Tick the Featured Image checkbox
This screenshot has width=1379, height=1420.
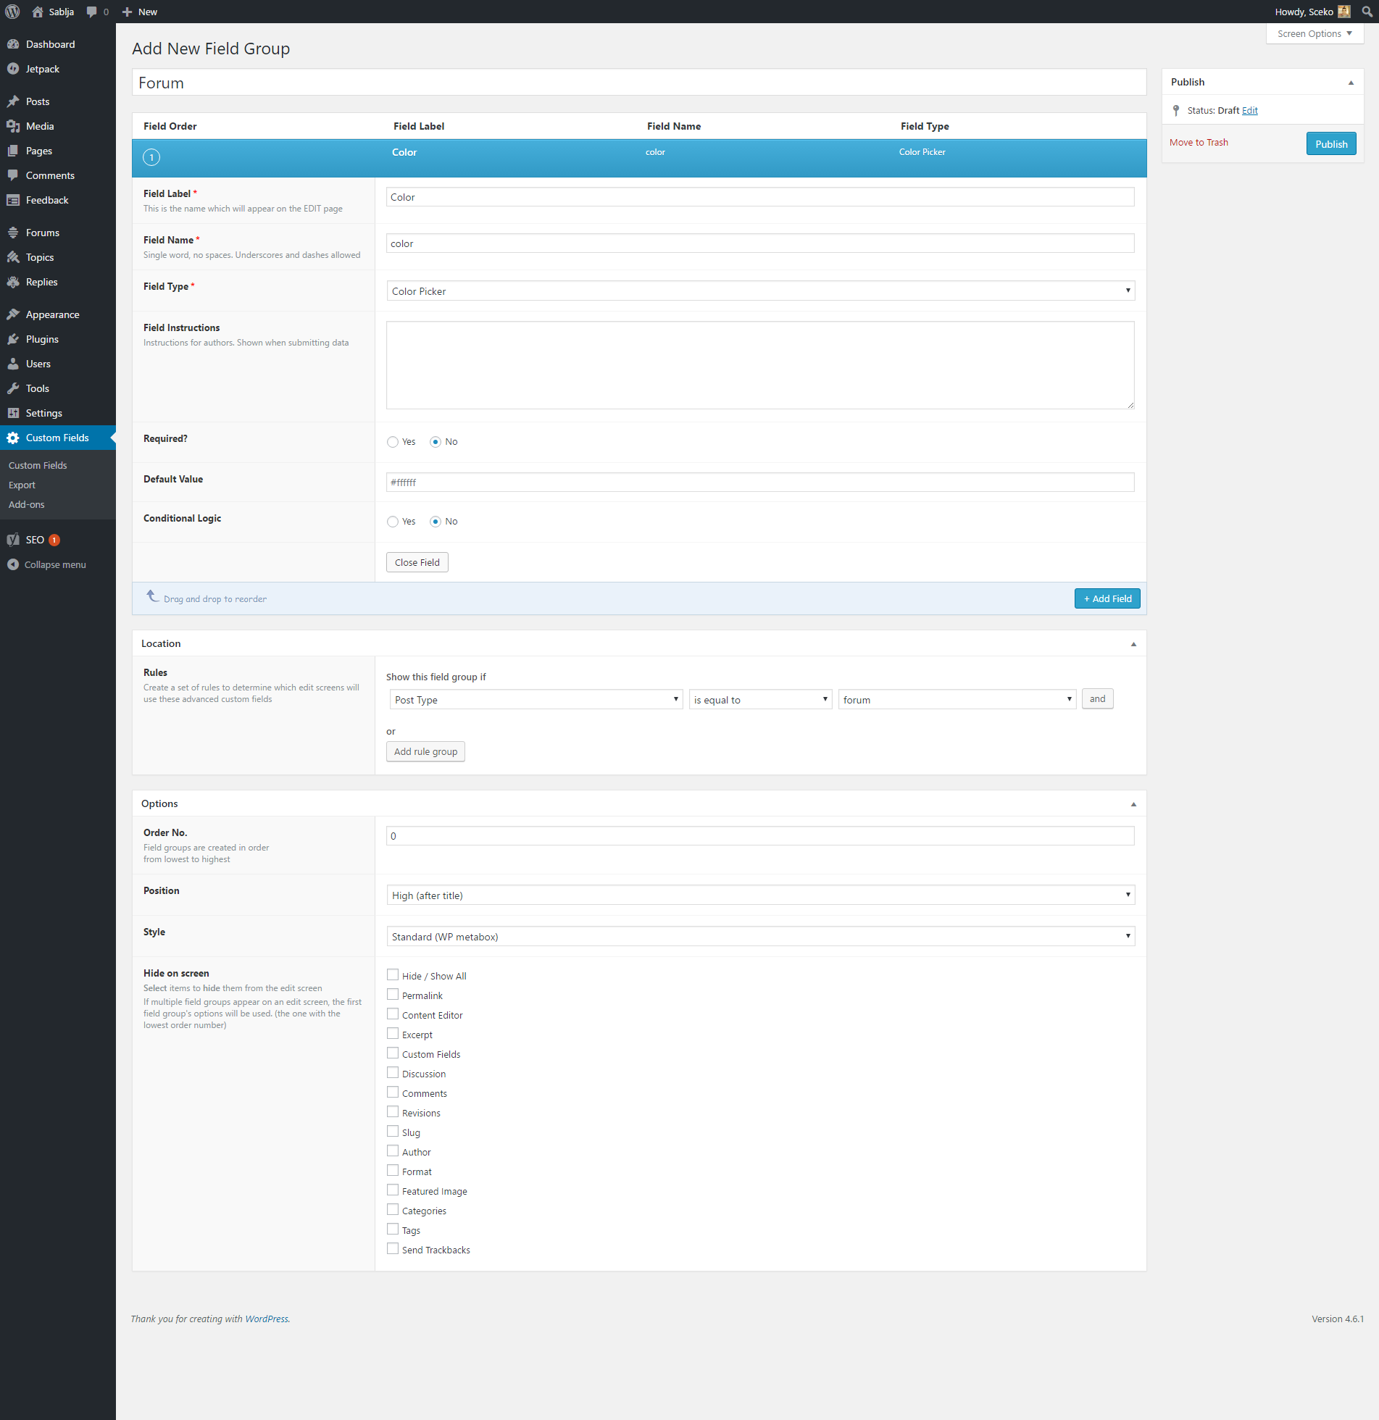393,1190
